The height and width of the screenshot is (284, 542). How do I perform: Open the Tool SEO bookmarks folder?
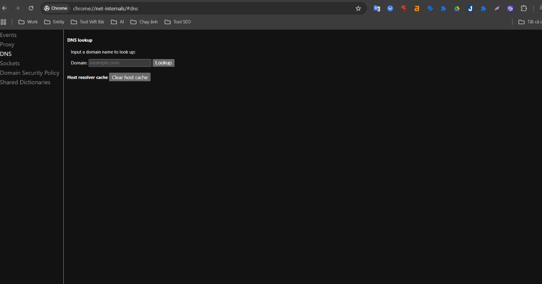[178, 22]
